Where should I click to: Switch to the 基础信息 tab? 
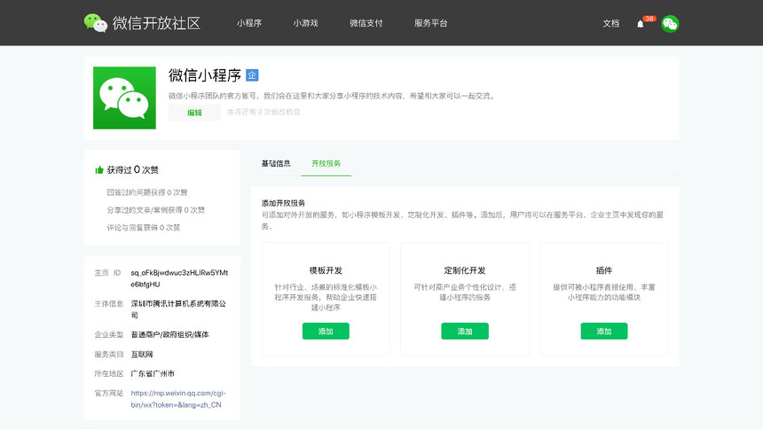point(276,163)
